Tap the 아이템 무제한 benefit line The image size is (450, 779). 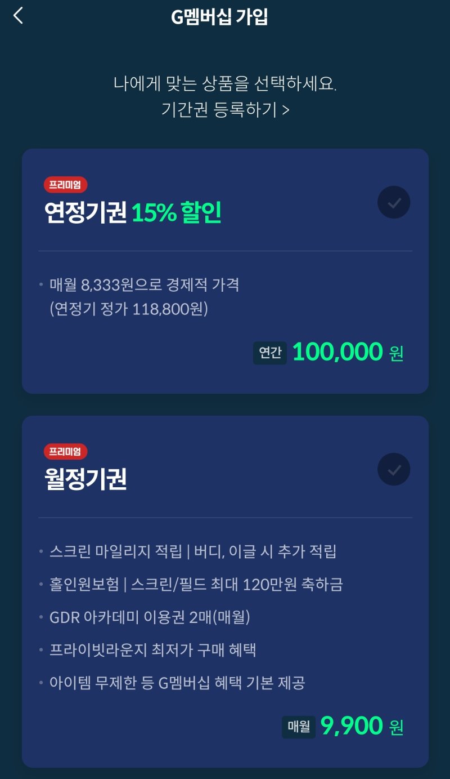click(177, 683)
